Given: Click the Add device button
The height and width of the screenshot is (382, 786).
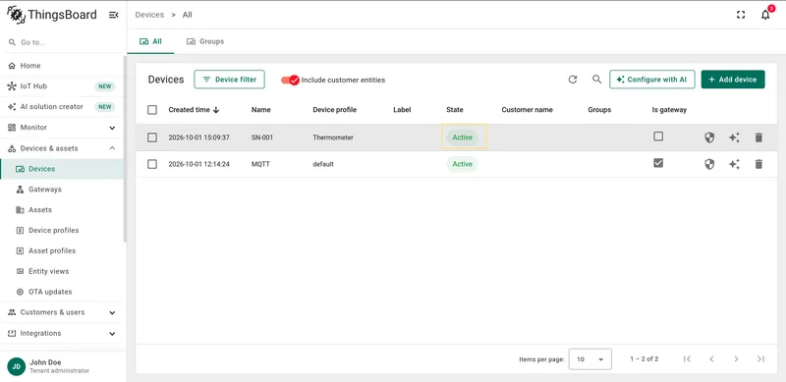Looking at the screenshot, I should pos(733,80).
